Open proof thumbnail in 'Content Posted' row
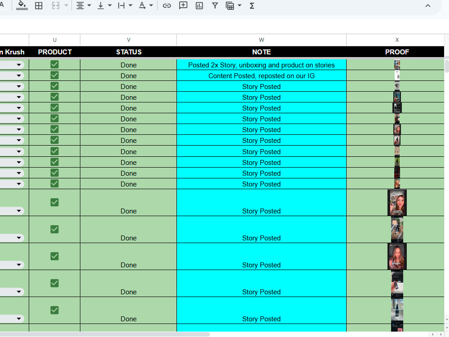This screenshot has width=449, height=337. tap(397, 75)
